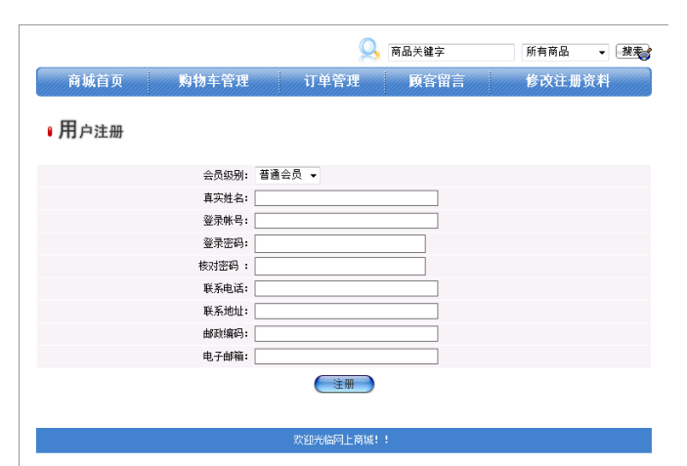Open the 所有商品 category dropdown
The image size is (687, 466).
[565, 52]
